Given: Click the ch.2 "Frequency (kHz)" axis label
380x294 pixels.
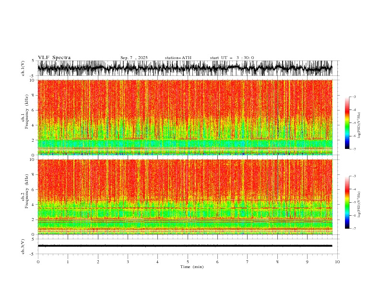Looking at the screenshot, I should click(26, 191).
